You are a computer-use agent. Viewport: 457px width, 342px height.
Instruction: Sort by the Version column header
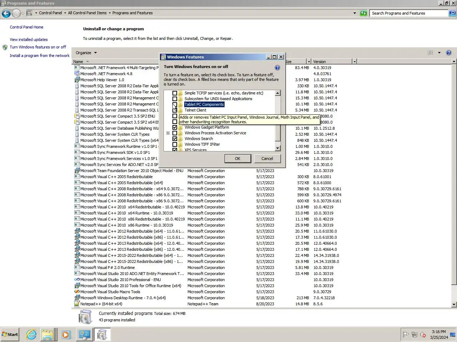click(x=332, y=62)
